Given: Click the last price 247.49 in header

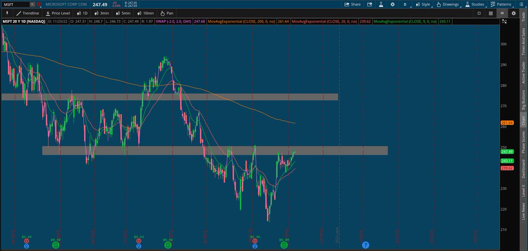Looking at the screenshot, I should pyautogui.click(x=101, y=4).
